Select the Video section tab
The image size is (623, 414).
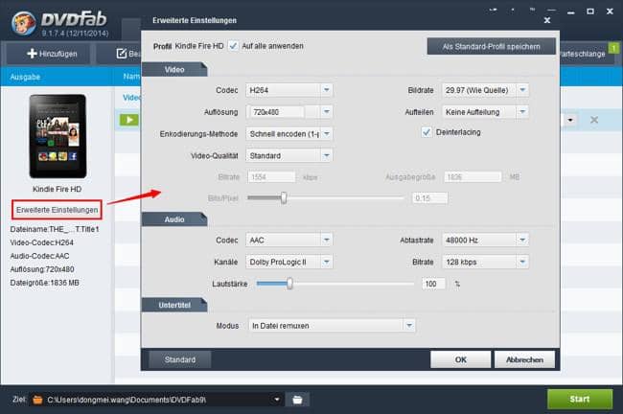click(174, 70)
